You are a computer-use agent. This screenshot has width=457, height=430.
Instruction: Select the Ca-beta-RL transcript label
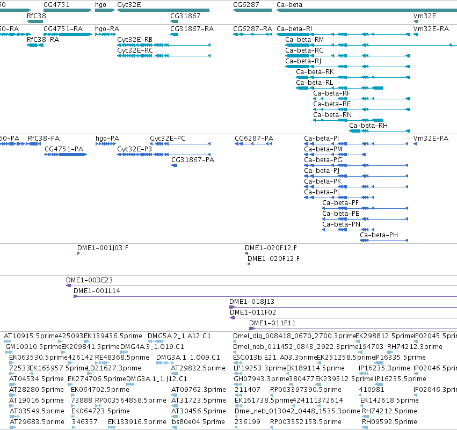pyautogui.click(x=314, y=83)
